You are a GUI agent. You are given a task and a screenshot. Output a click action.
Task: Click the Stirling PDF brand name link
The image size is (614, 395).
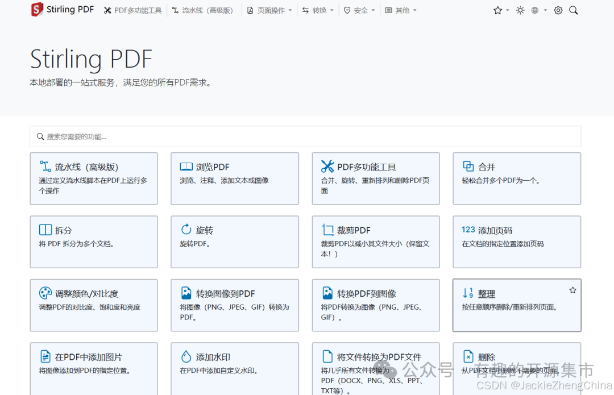point(70,10)
